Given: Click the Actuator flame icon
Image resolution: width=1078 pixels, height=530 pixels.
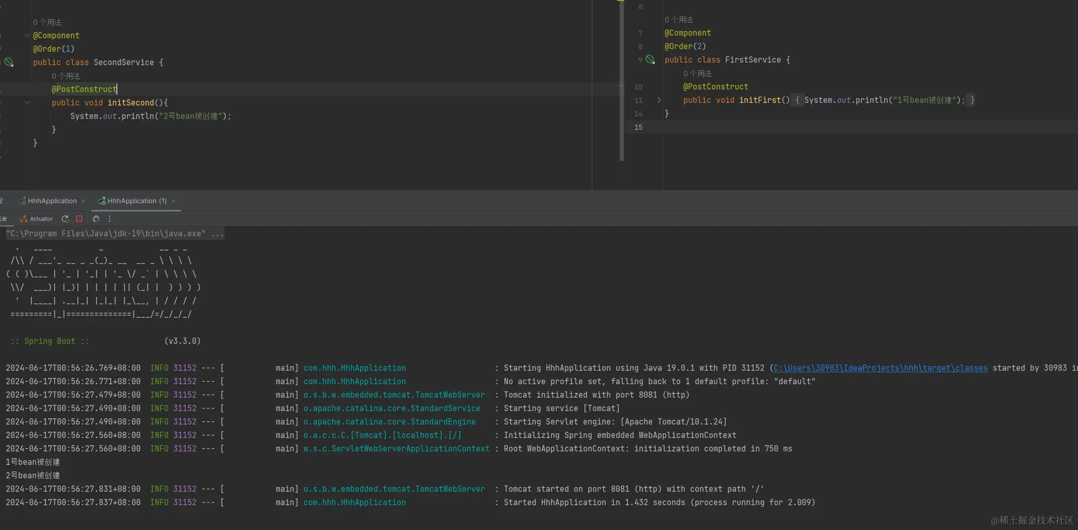Looking at the screenshot, I should point(23,219).
